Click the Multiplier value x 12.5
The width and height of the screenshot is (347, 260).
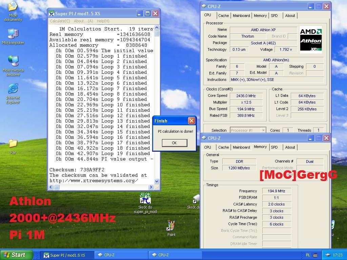(246, 102)
